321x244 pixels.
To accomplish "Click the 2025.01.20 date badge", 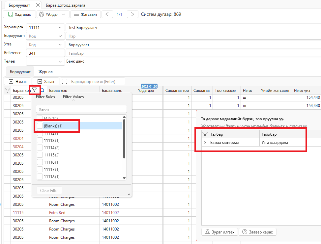I will click(149, 86).
